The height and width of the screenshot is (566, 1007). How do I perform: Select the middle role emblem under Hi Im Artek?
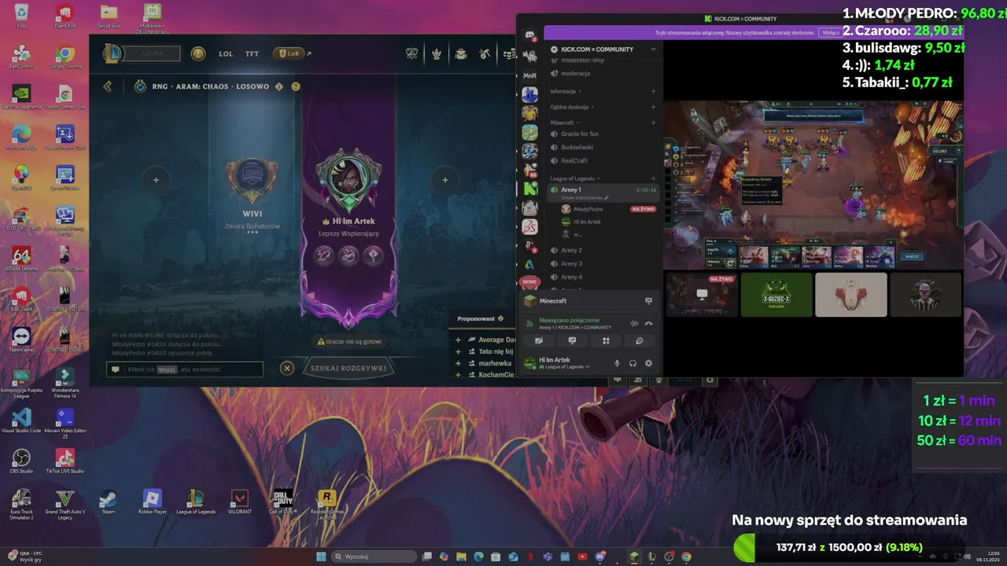[349, 255]
